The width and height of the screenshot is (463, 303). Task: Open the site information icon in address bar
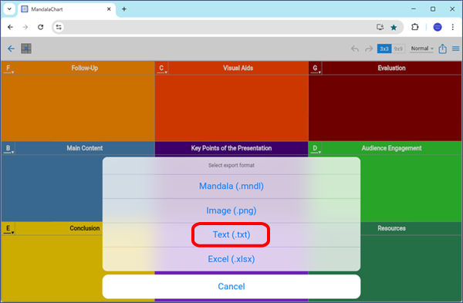point(59,27)
